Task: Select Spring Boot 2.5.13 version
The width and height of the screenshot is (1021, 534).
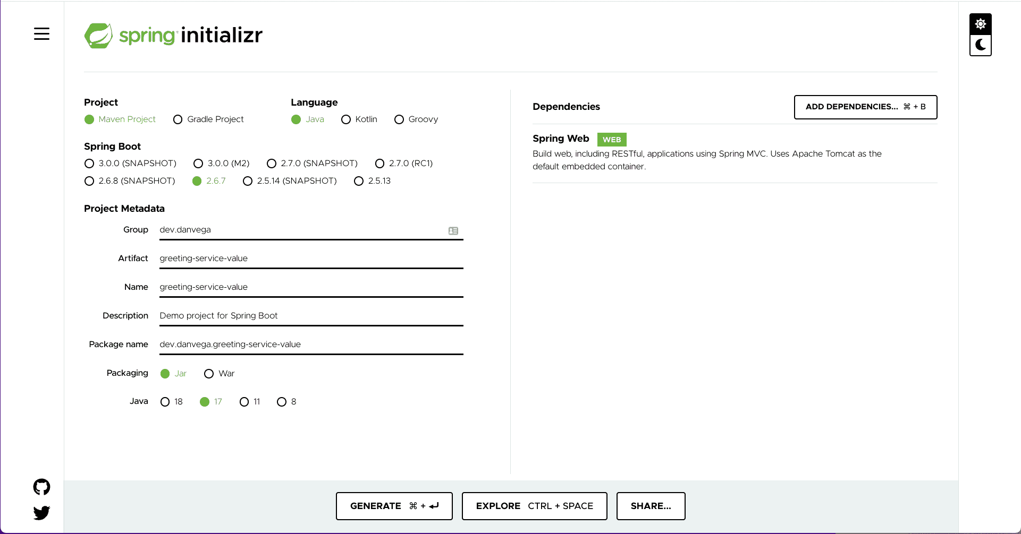Action: pos(359,181)
